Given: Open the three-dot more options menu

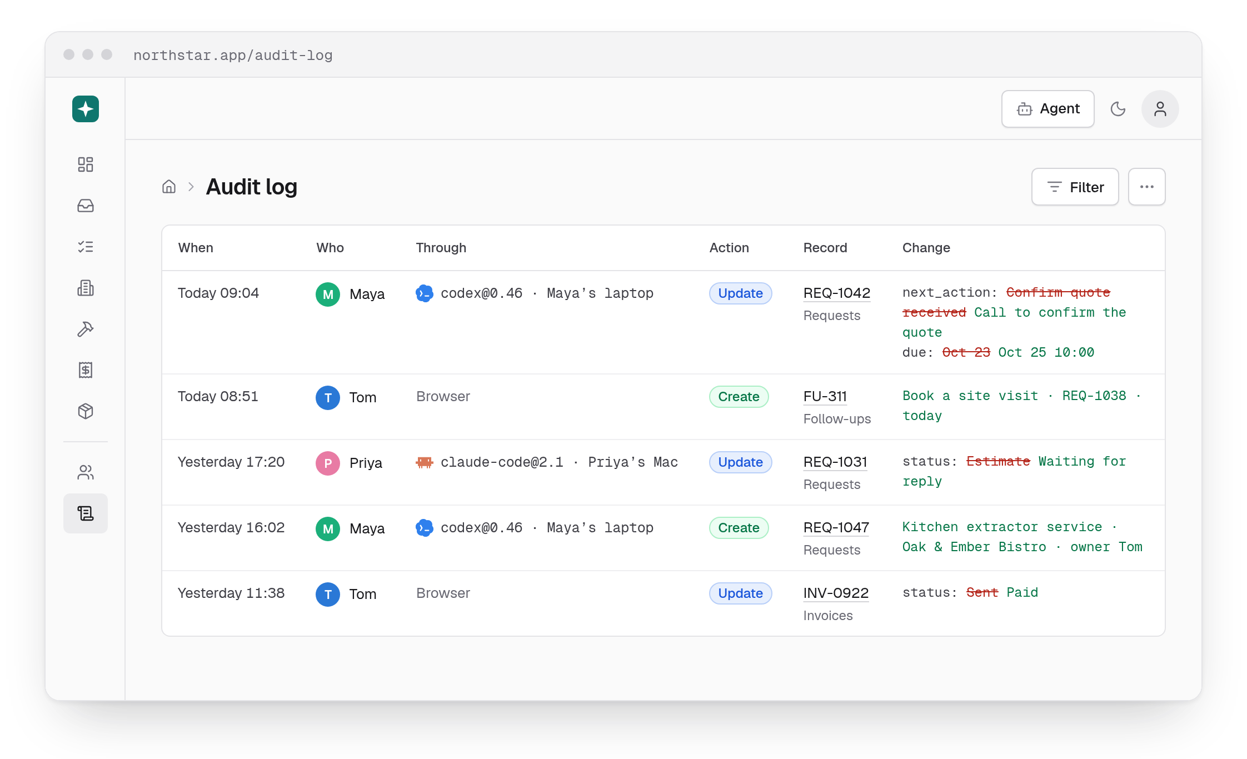Looking at the screenshot, I should (1147, 187).
